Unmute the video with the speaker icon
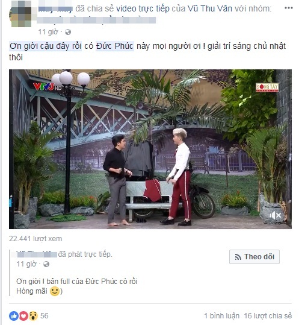Screen dimensions: 299x325 coord(275,216)
